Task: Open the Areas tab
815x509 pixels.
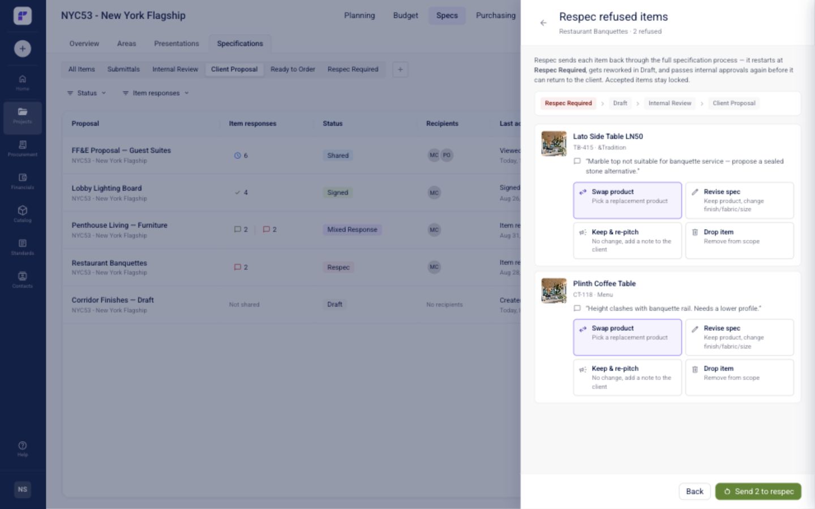Action: coord(126,44)
